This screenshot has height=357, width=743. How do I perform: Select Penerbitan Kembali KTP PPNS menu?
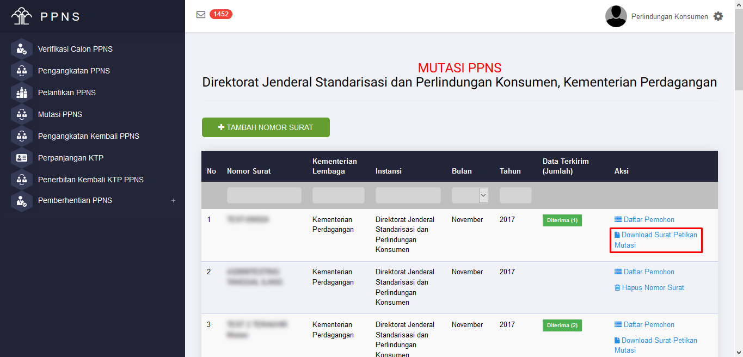[90, 180]
